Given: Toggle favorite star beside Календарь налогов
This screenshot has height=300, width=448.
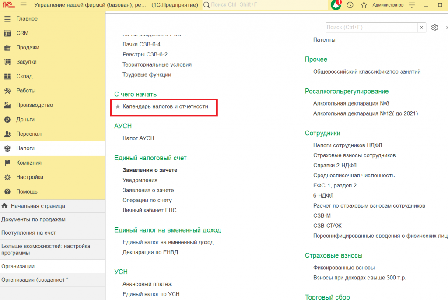Looking at the screenshot, I should [117, 106].
